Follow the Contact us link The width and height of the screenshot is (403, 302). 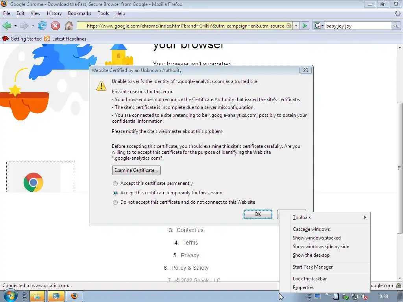click(x=190, y=230)
